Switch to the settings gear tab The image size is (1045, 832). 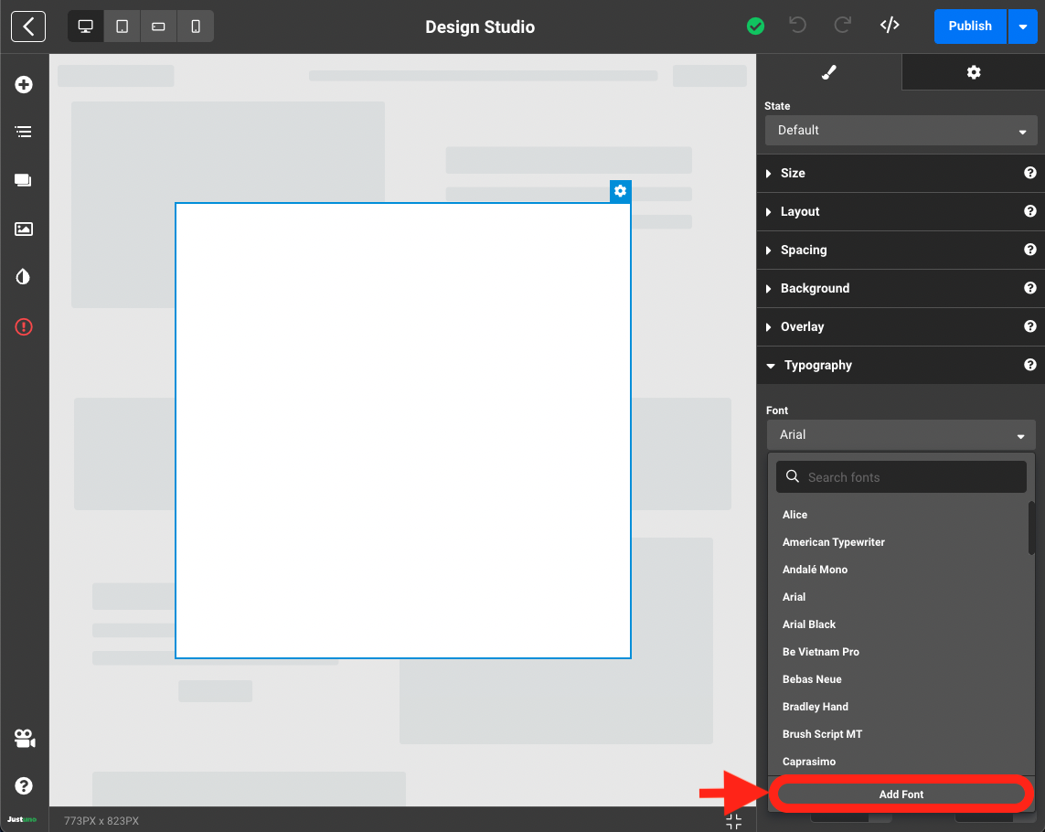pos(974,72)
